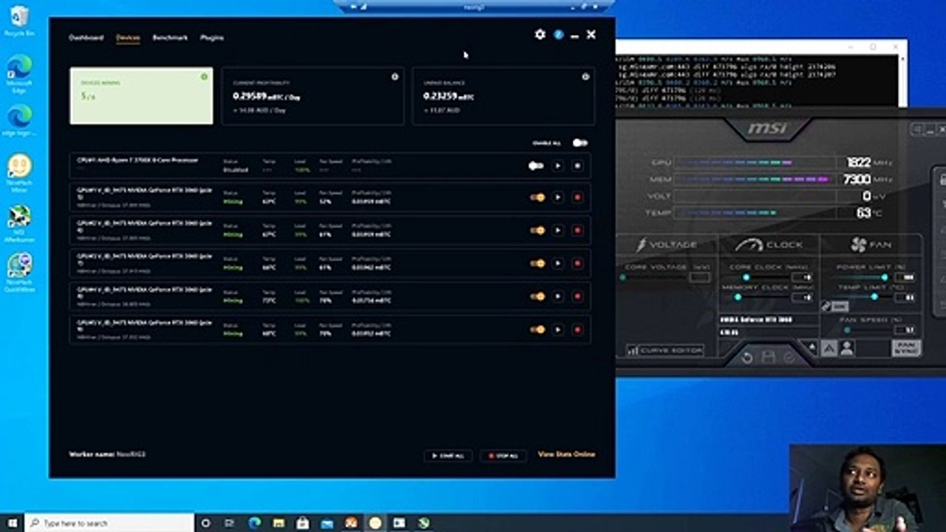Switch to the Dashboard tab
The image size is (946, 532).
[86, 38]
